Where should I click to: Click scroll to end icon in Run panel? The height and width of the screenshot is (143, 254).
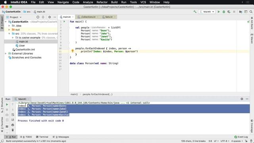(x=13, y=120)
